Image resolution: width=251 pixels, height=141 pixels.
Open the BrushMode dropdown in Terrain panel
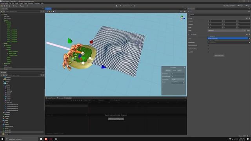(x=178, y=79)
